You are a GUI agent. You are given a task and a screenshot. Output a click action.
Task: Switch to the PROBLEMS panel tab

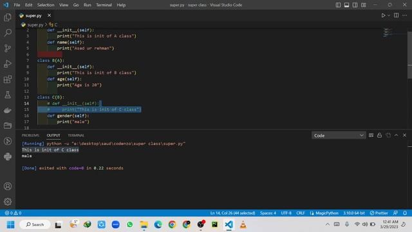(30, 135)
